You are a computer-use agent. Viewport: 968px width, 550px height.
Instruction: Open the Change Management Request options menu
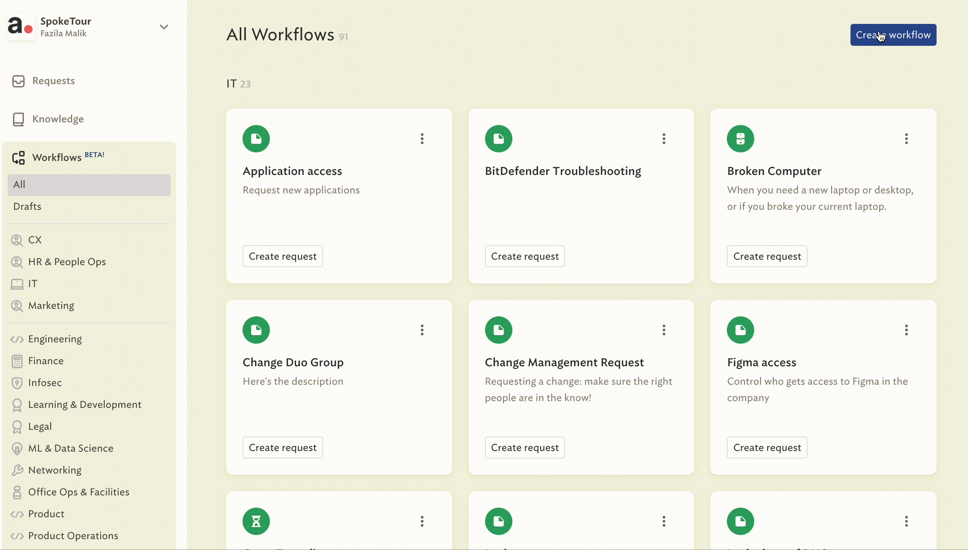coord(664,330)
